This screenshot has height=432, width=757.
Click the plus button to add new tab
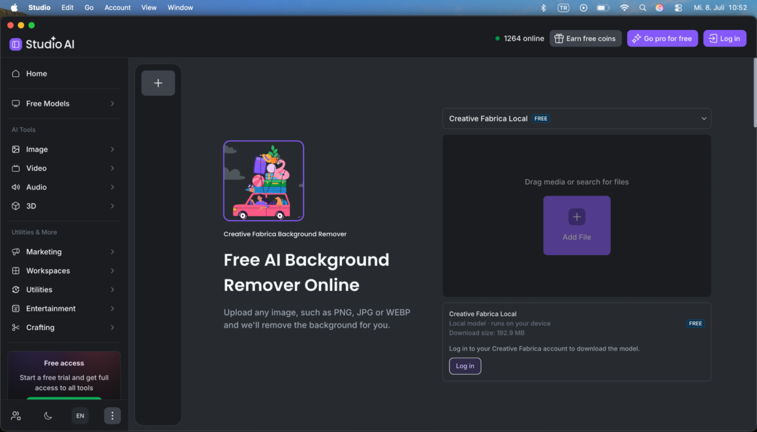tap(158, 83)
